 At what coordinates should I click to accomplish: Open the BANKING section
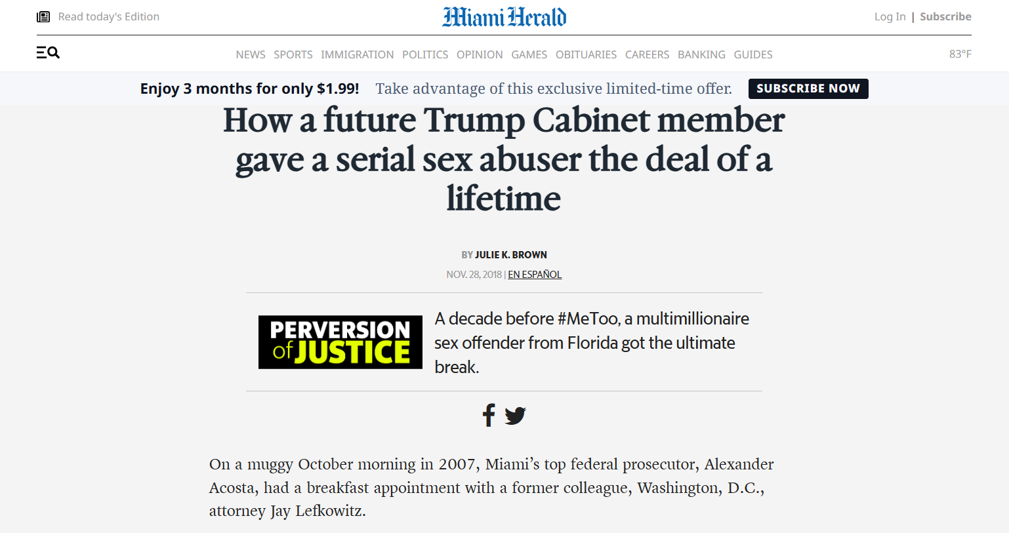pyautogui.click(x=702, y=54)
